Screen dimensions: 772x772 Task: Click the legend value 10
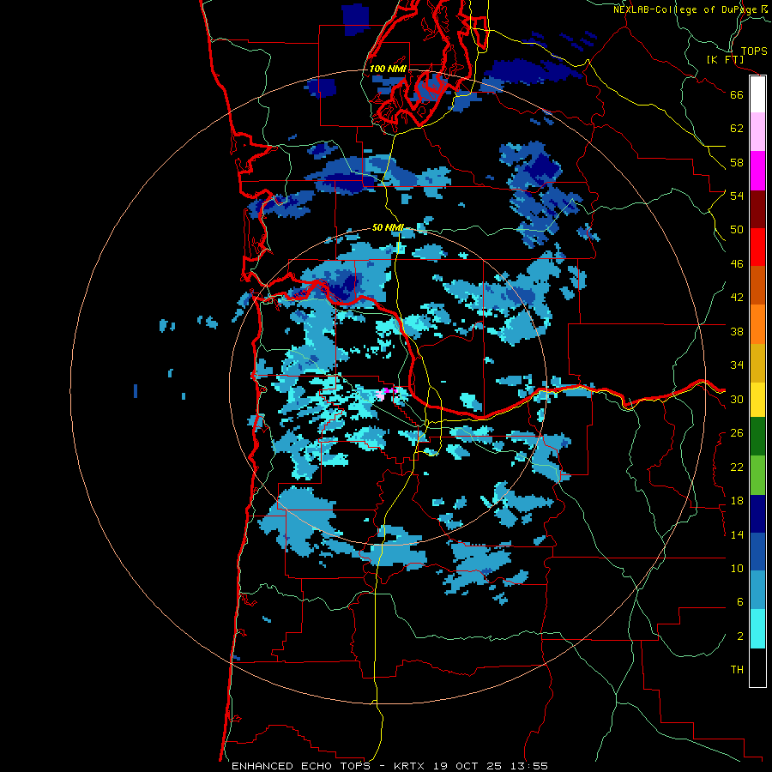(737, 569)
